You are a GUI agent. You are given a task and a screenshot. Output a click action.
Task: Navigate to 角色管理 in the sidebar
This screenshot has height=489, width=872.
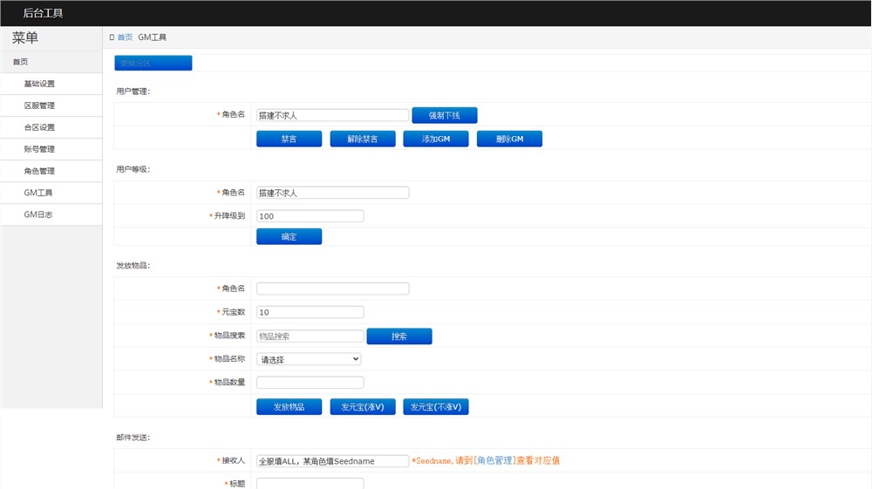39,171
